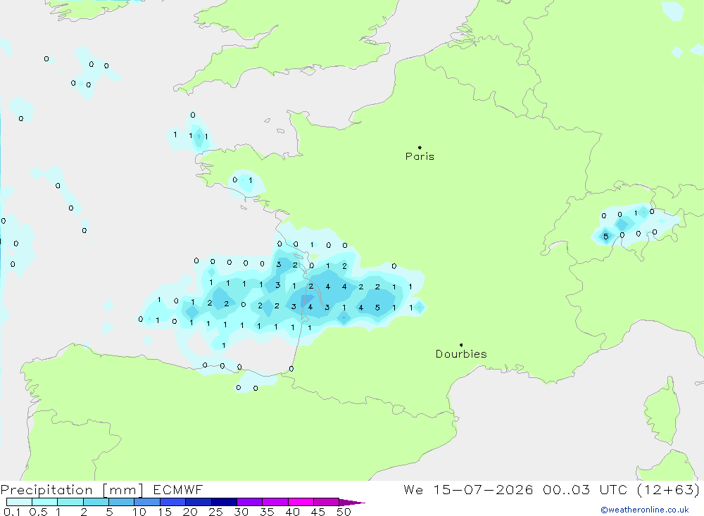Screen dimensions: 704x516
Task: Pick the 45–50 mm legend swatch
Action: (326, 502)
